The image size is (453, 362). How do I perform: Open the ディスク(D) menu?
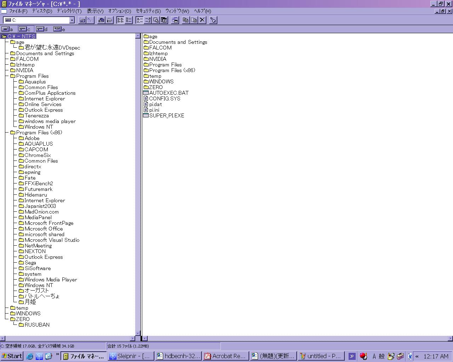[42, 11]
